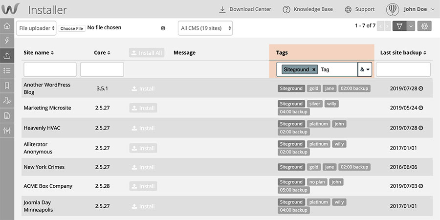
Task: Install on ACME Box Company
Action: pyautogui.click(x=143, y=186)
